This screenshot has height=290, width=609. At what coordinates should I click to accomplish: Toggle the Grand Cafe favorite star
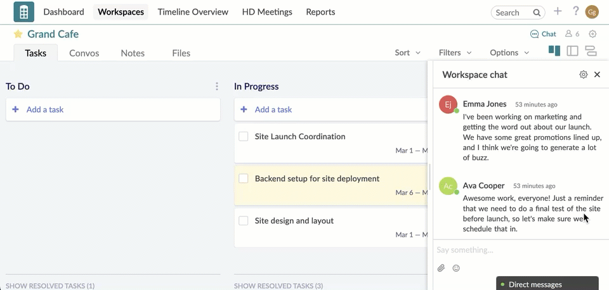[18, 34]
